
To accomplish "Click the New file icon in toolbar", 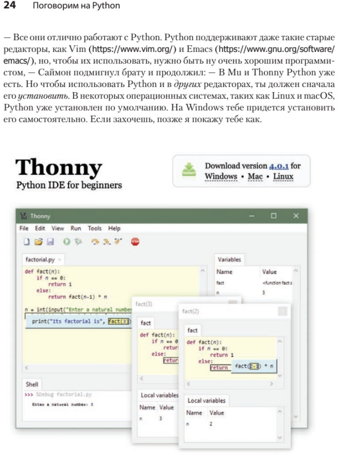I will pos(26,241).
